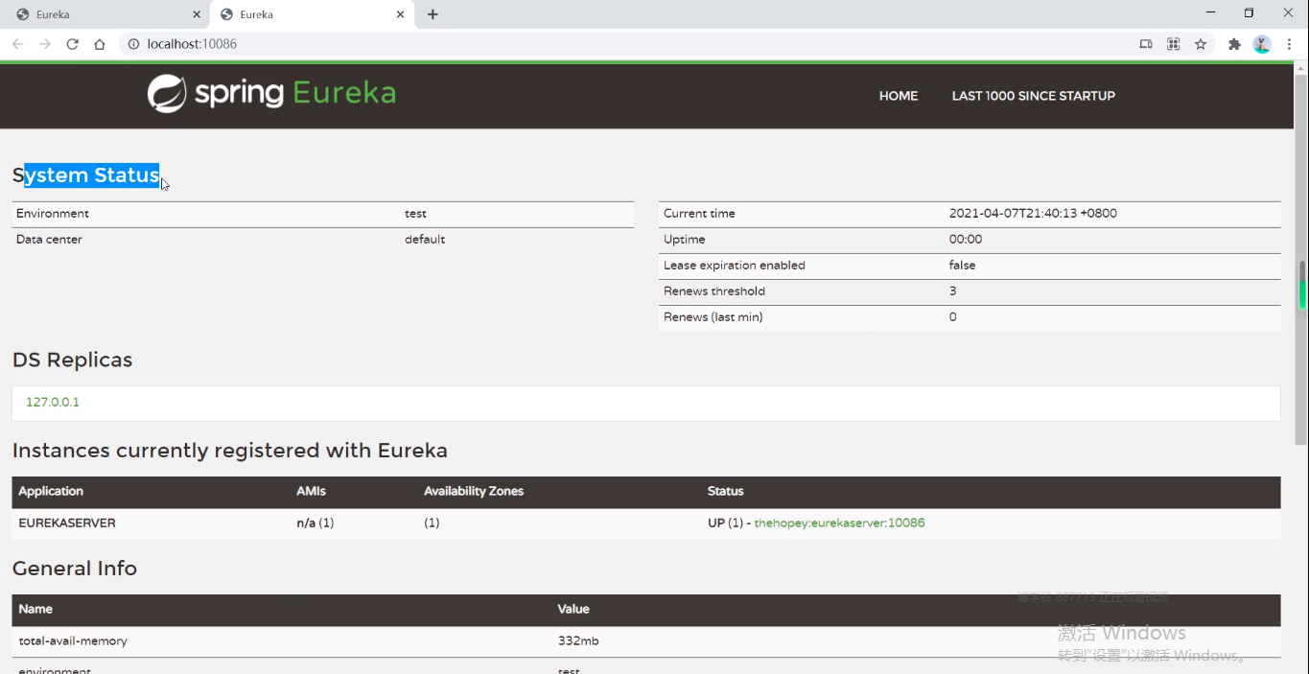This screenshot has height=674, width=1309.
Task: Open the HOME navigation item
Action: click(899, 96)
